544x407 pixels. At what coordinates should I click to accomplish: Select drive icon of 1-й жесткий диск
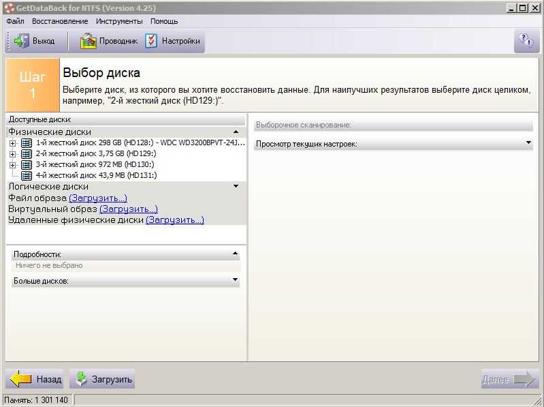pos(27,142)
